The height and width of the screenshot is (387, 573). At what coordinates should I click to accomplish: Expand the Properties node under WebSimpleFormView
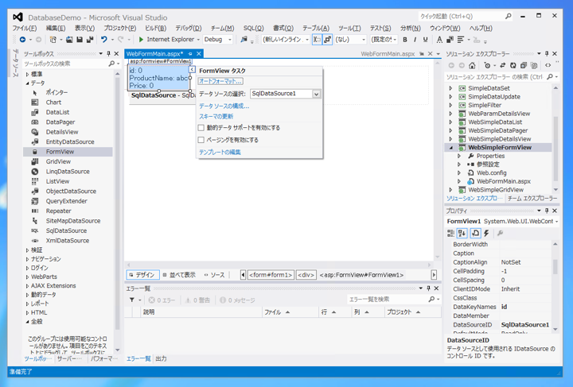pyautogui.click(x=459, y=156)
